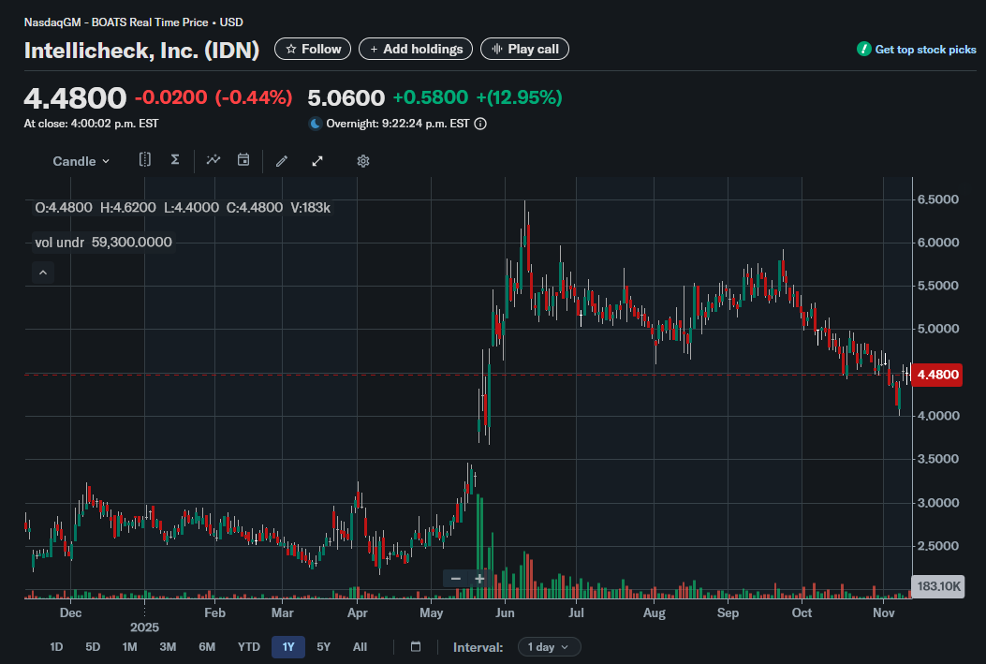This screenshot has width=986, height=664.
Task: Open chart settings gear
Action: (362, 161)
